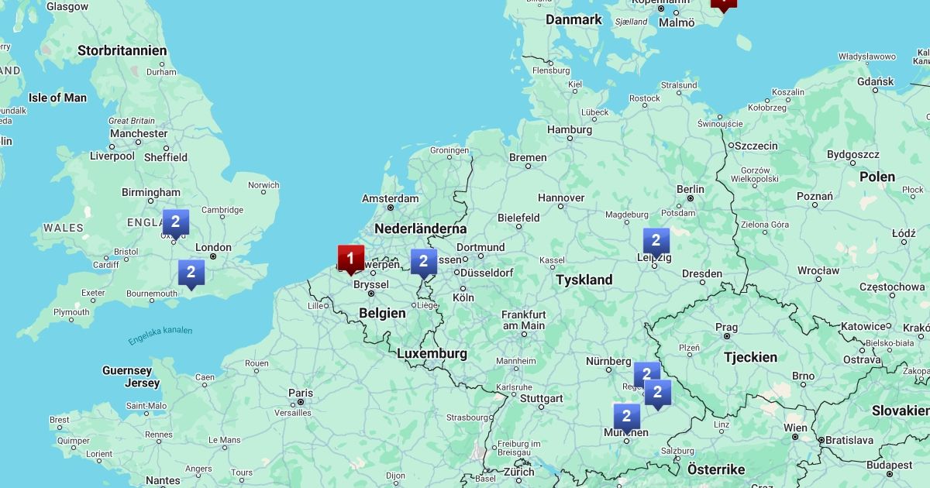Select the upper blue marker below Nürnberg
Screen dimensions: 930x488
[646, 373]
